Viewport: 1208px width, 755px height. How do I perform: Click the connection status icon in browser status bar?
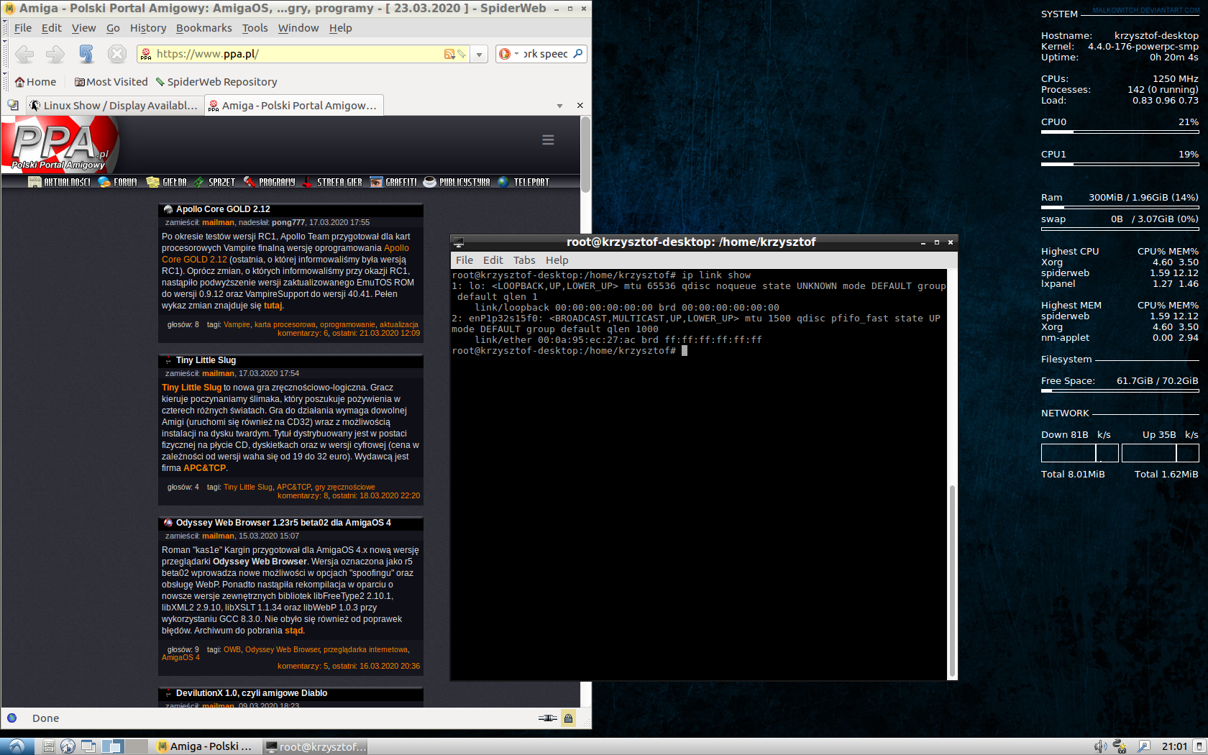click(547, 718)
